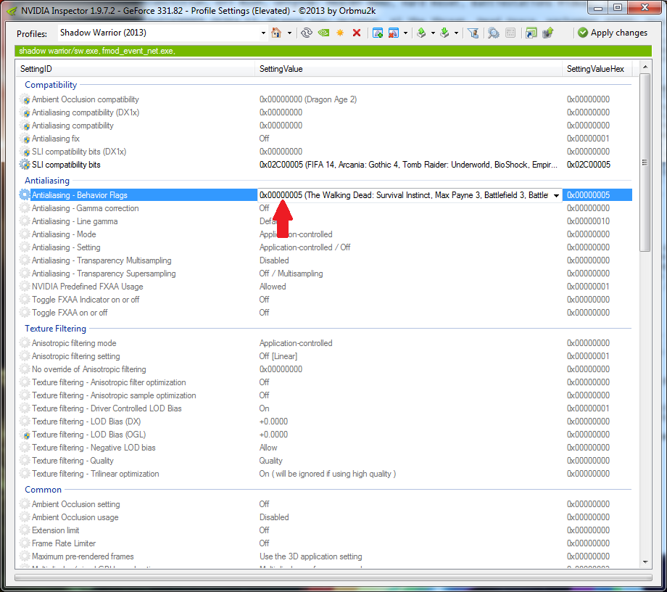Click the Common section header
The height and width of the screenshot is (592, 667).
[x=43, y=490]
